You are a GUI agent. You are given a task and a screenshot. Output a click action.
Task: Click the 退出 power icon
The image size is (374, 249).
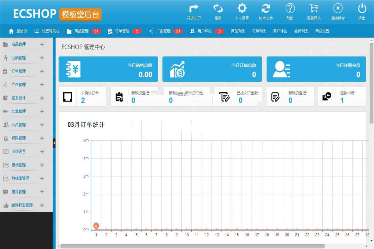pyautogui.click(x=362, y=8)
